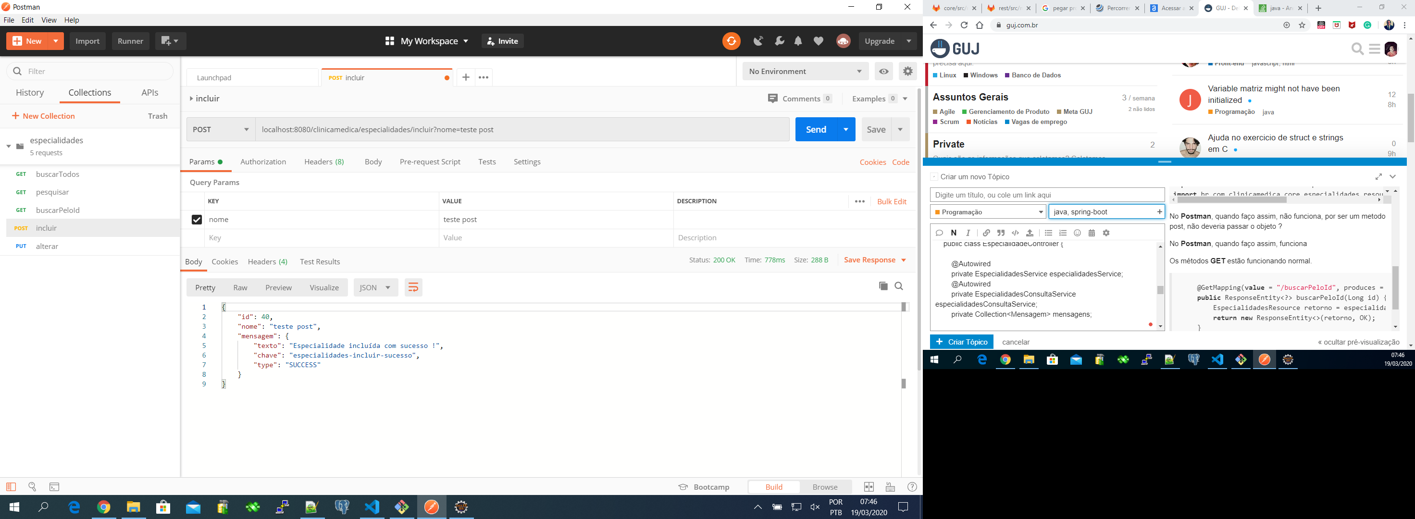Open the tab options ellipsis menu
The height and width of the screenshot is (519, 1415).
tap(484, 77)
